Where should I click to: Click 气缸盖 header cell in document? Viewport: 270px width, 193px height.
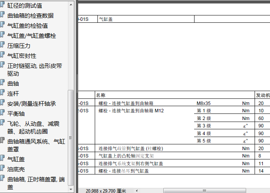(x=146, y=19)
